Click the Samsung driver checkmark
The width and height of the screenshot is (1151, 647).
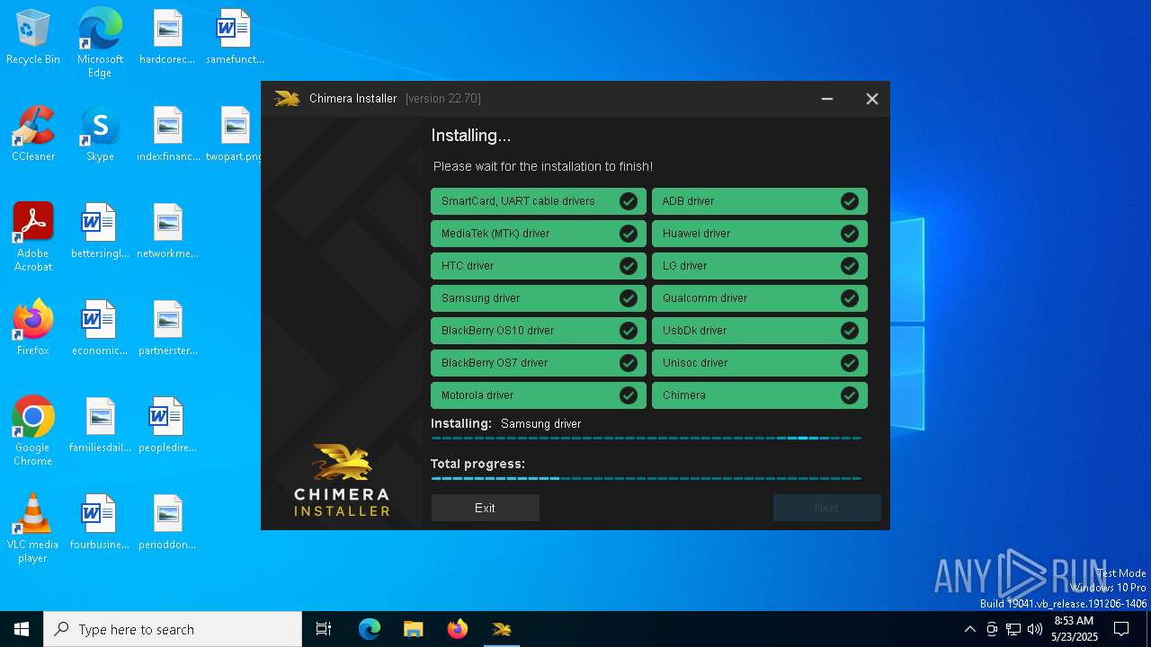point(629,298)
